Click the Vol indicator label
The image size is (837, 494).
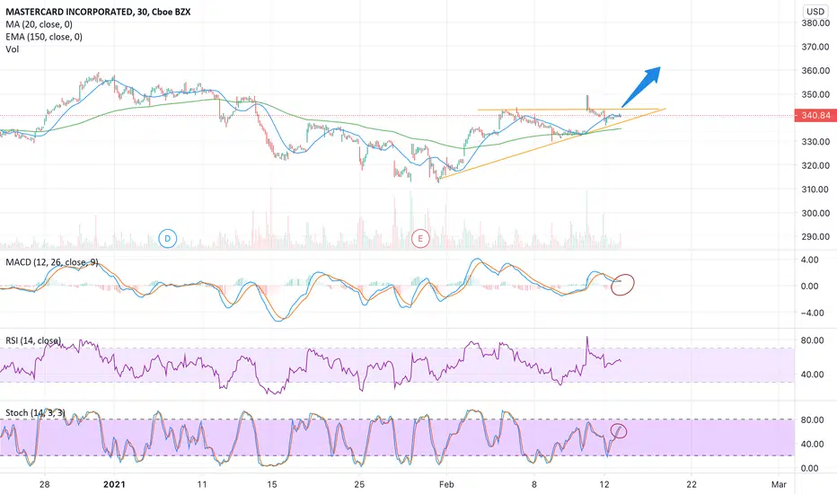pos(13,49)
